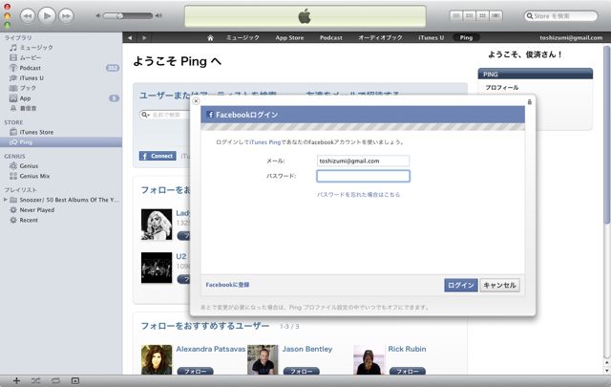Toggle repeat icon in bottom bar
611x387 pixels.
pos(55,380)
